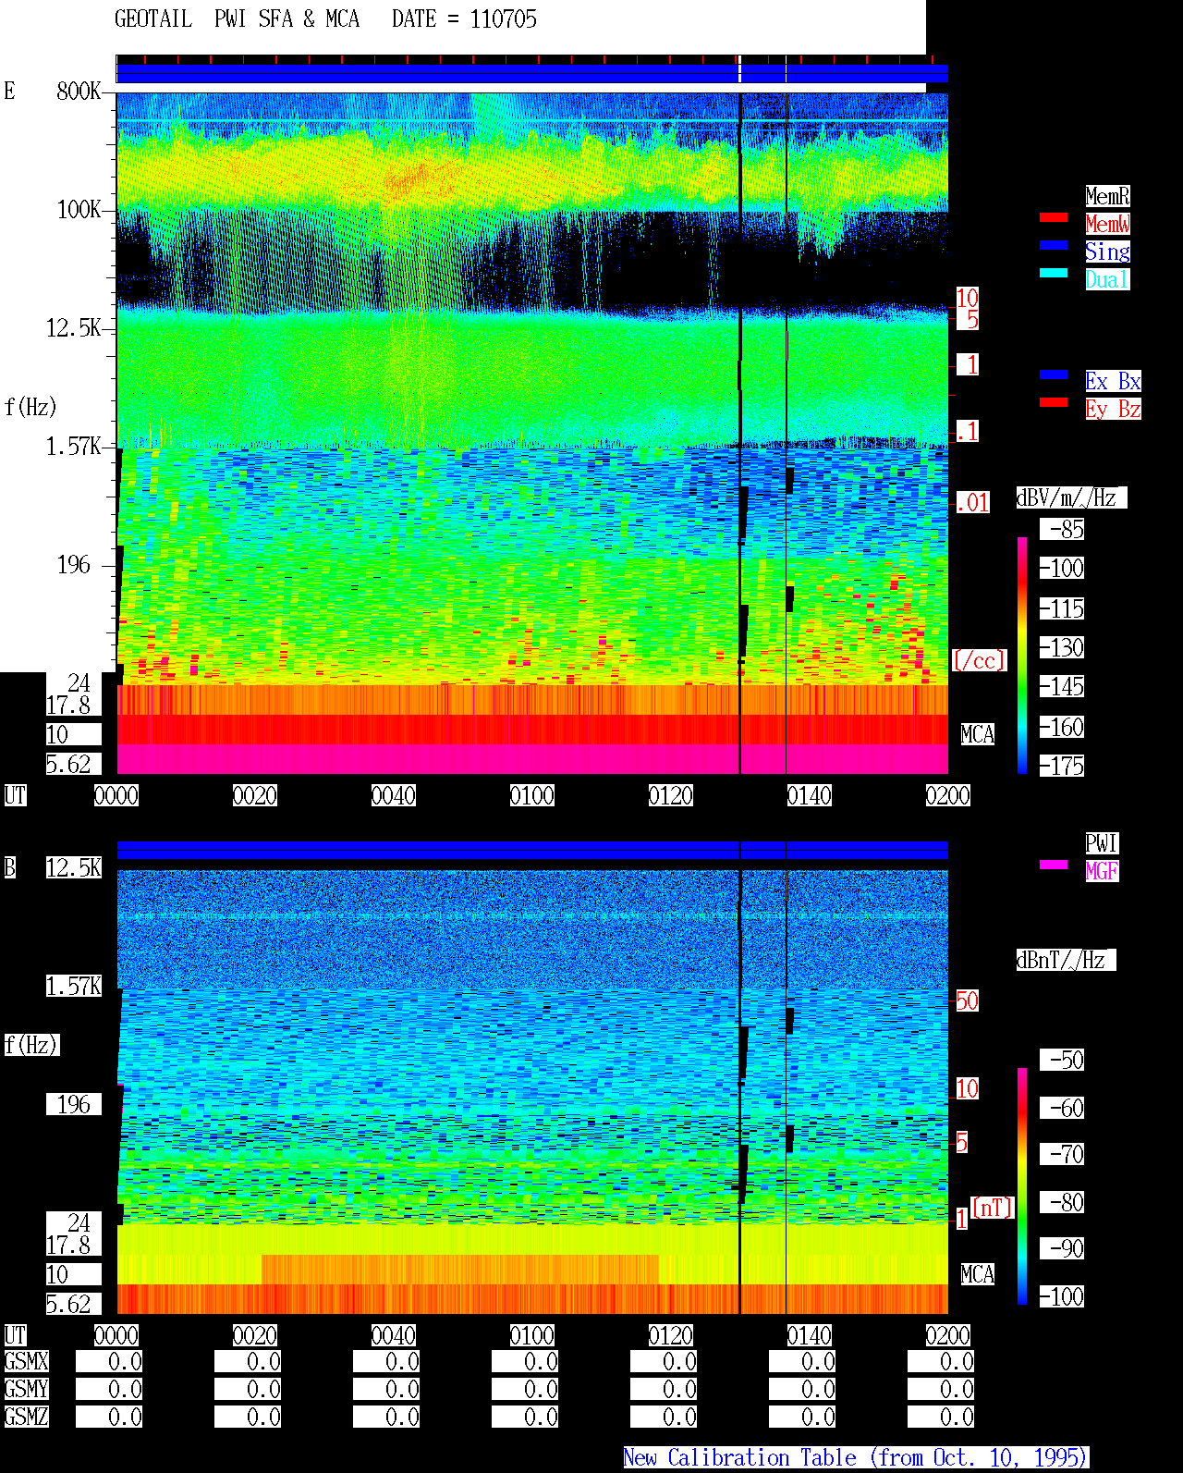The image size is (1183, 1473).
Task: Click the red Ey Bz legend swatch
Action: (x=1054, y=402)
